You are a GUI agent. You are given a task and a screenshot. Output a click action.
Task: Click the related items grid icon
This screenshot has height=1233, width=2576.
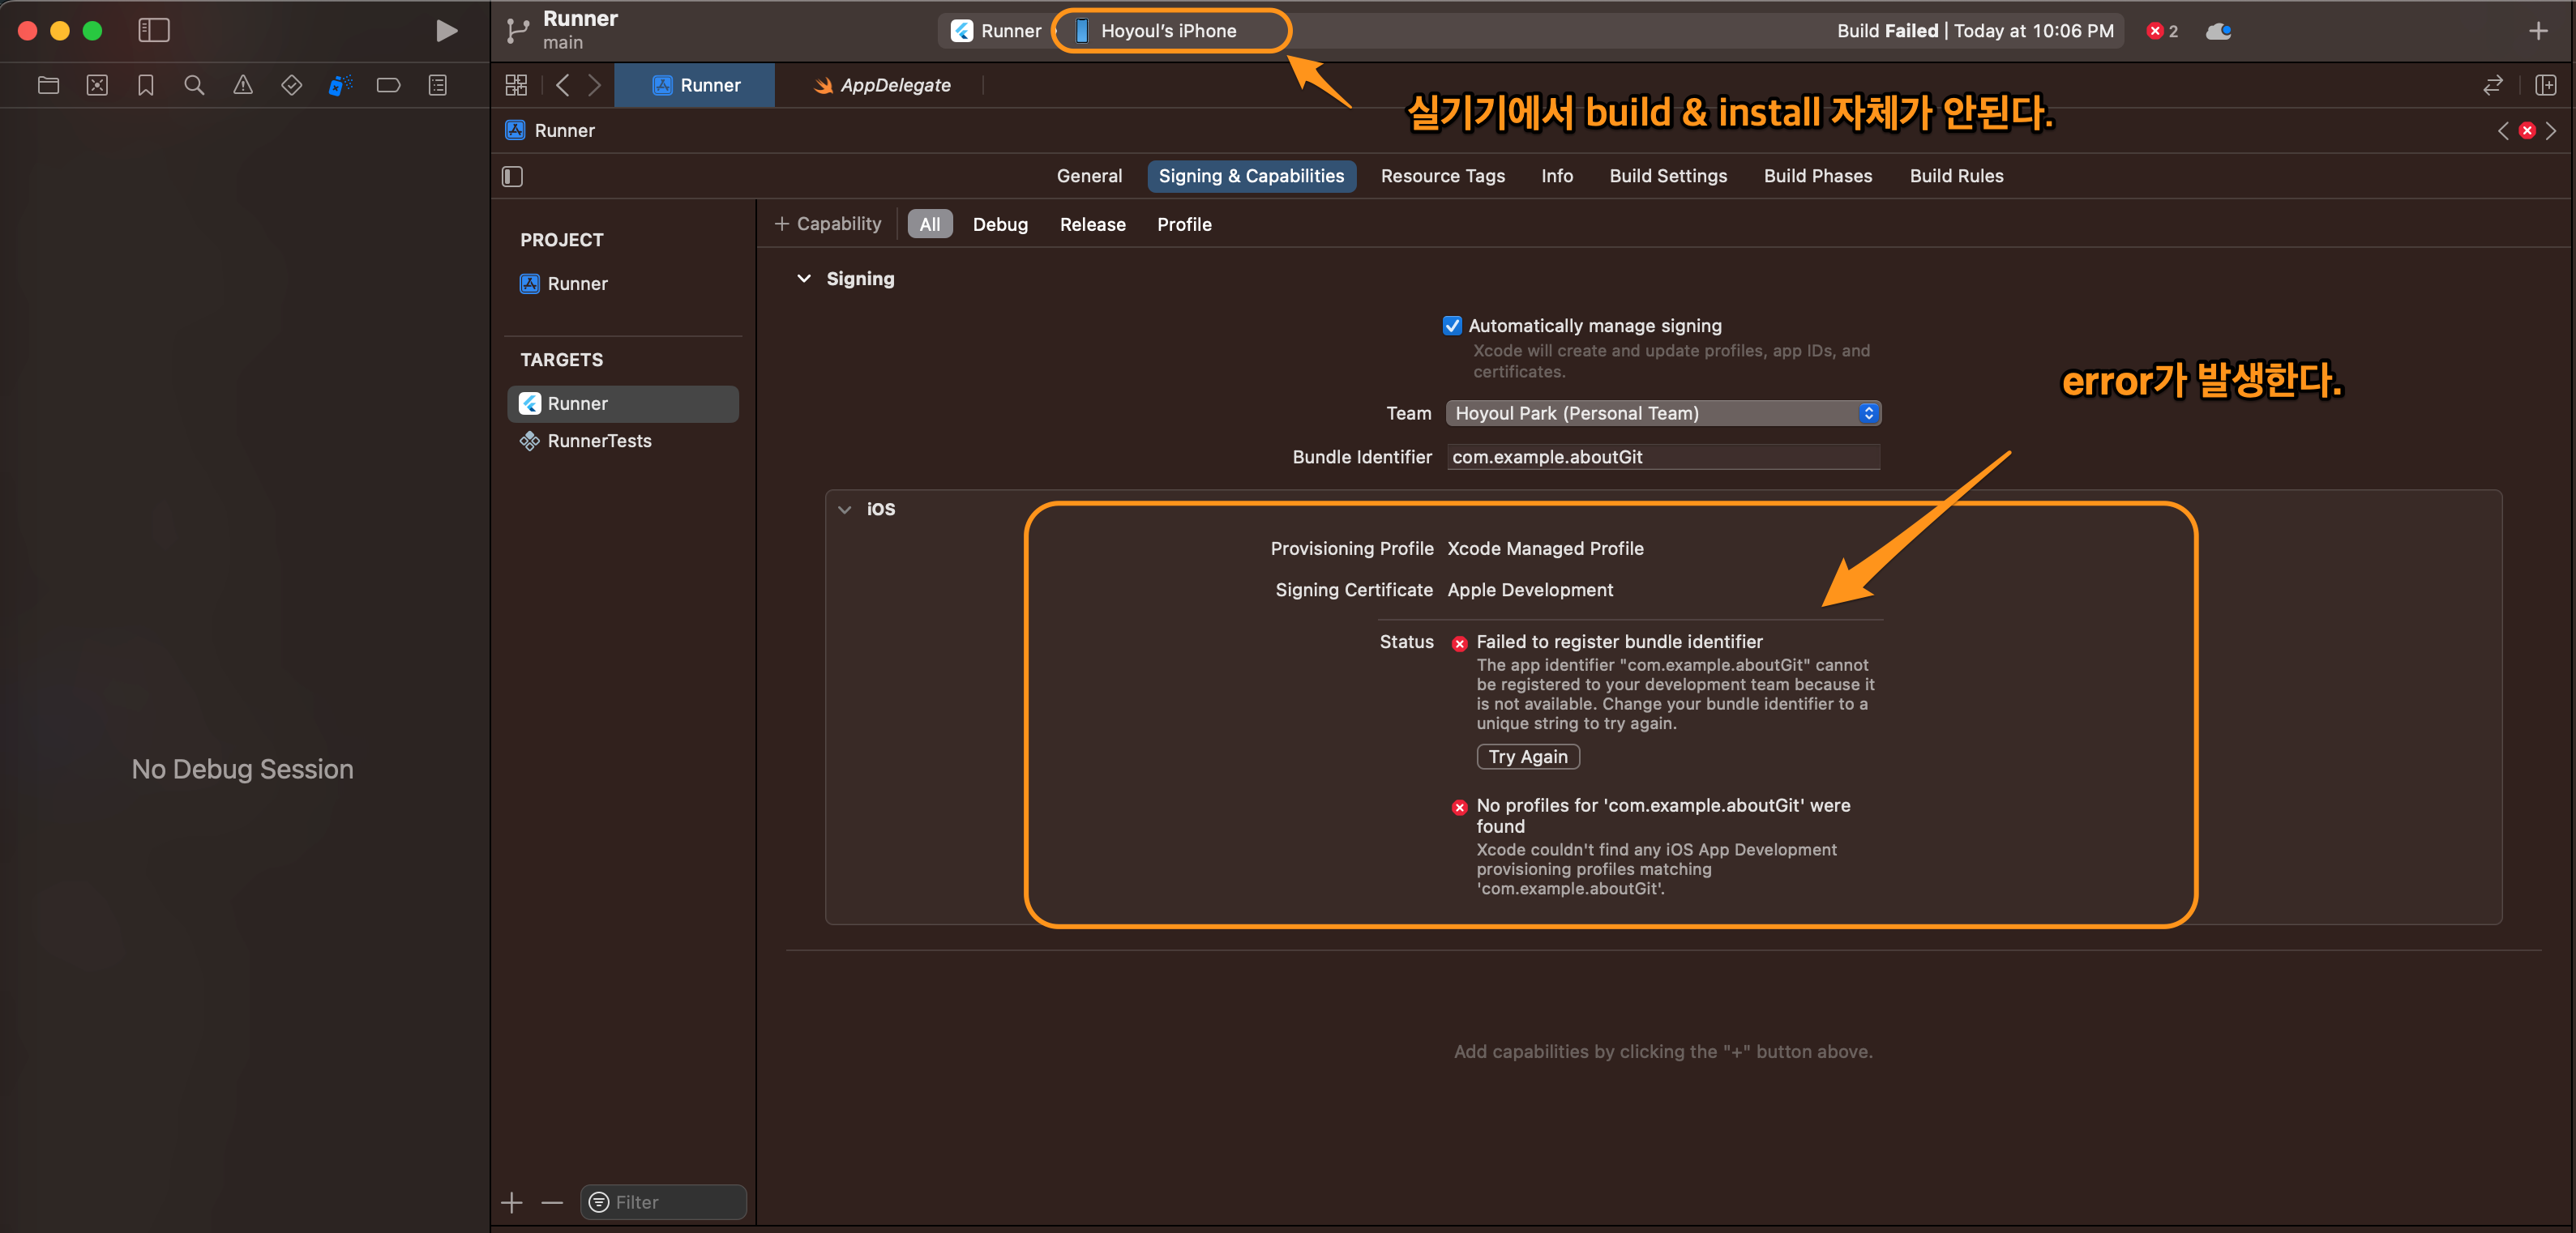(x=516, y=86)
